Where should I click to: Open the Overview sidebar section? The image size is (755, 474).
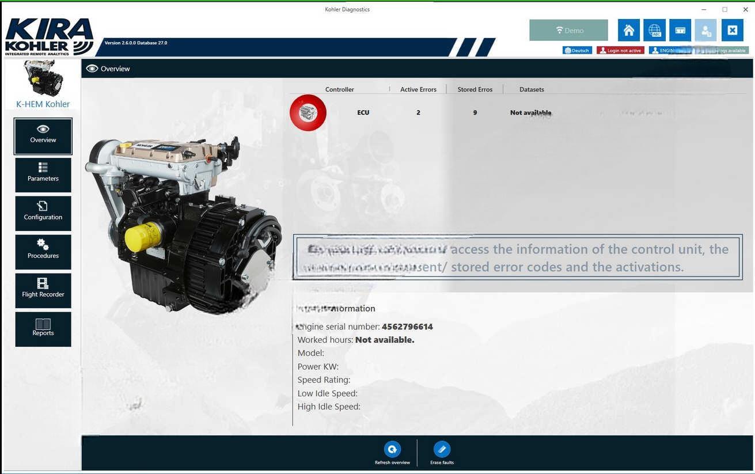click(x=43, y=136)
